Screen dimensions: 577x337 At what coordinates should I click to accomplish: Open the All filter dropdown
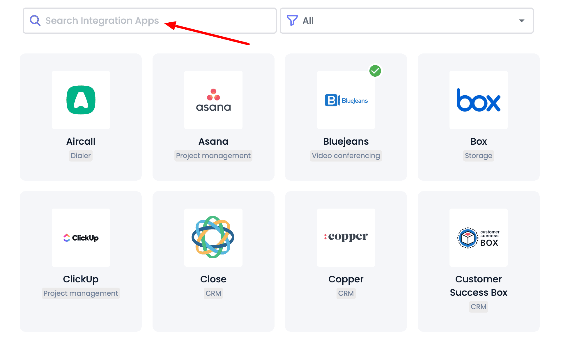406,21
